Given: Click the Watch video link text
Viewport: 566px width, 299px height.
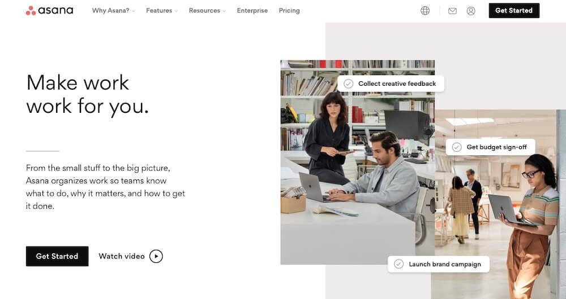Looking at the screenshot, I should point(122,256).
